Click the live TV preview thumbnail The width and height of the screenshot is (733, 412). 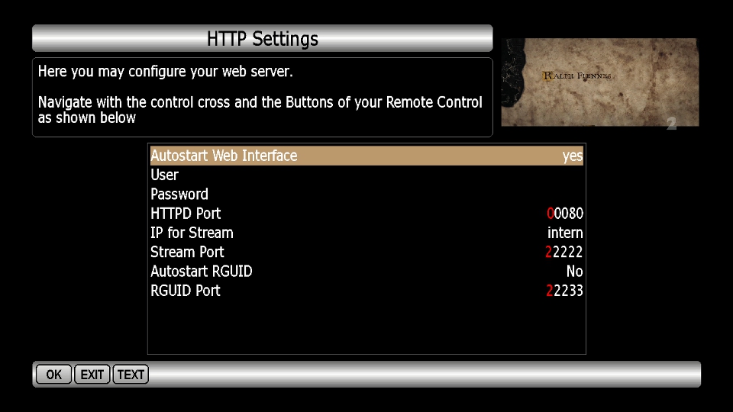[x=599, y=82]
